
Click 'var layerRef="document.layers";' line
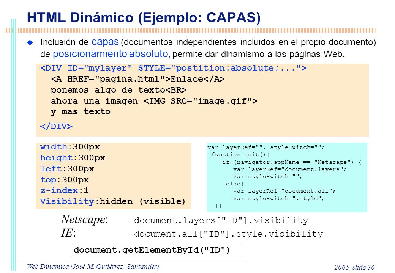(x=290, y=169)
